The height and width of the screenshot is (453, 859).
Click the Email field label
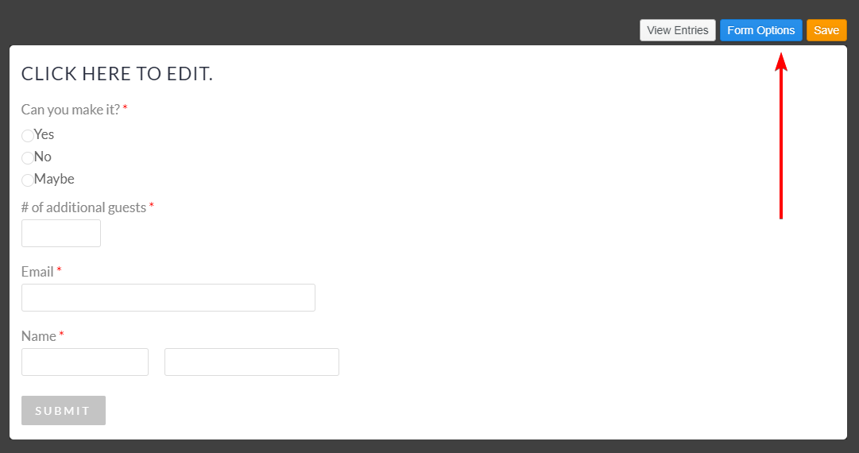(37, 272)
